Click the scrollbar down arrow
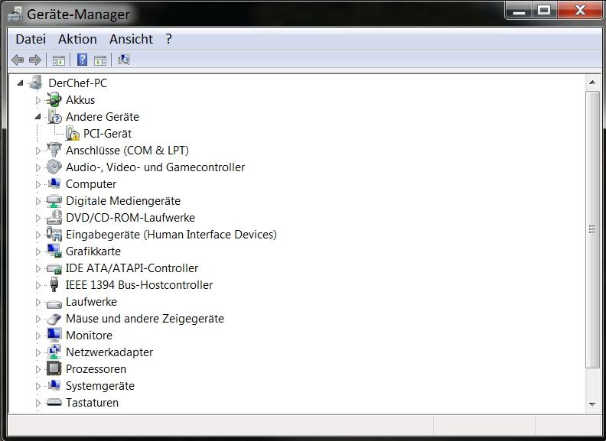Image resolution: width=606 pixels, height=441 pixels. coord(592,404)
